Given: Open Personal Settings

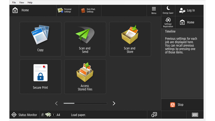Looking at the screenshot, I should coord(64,10).
